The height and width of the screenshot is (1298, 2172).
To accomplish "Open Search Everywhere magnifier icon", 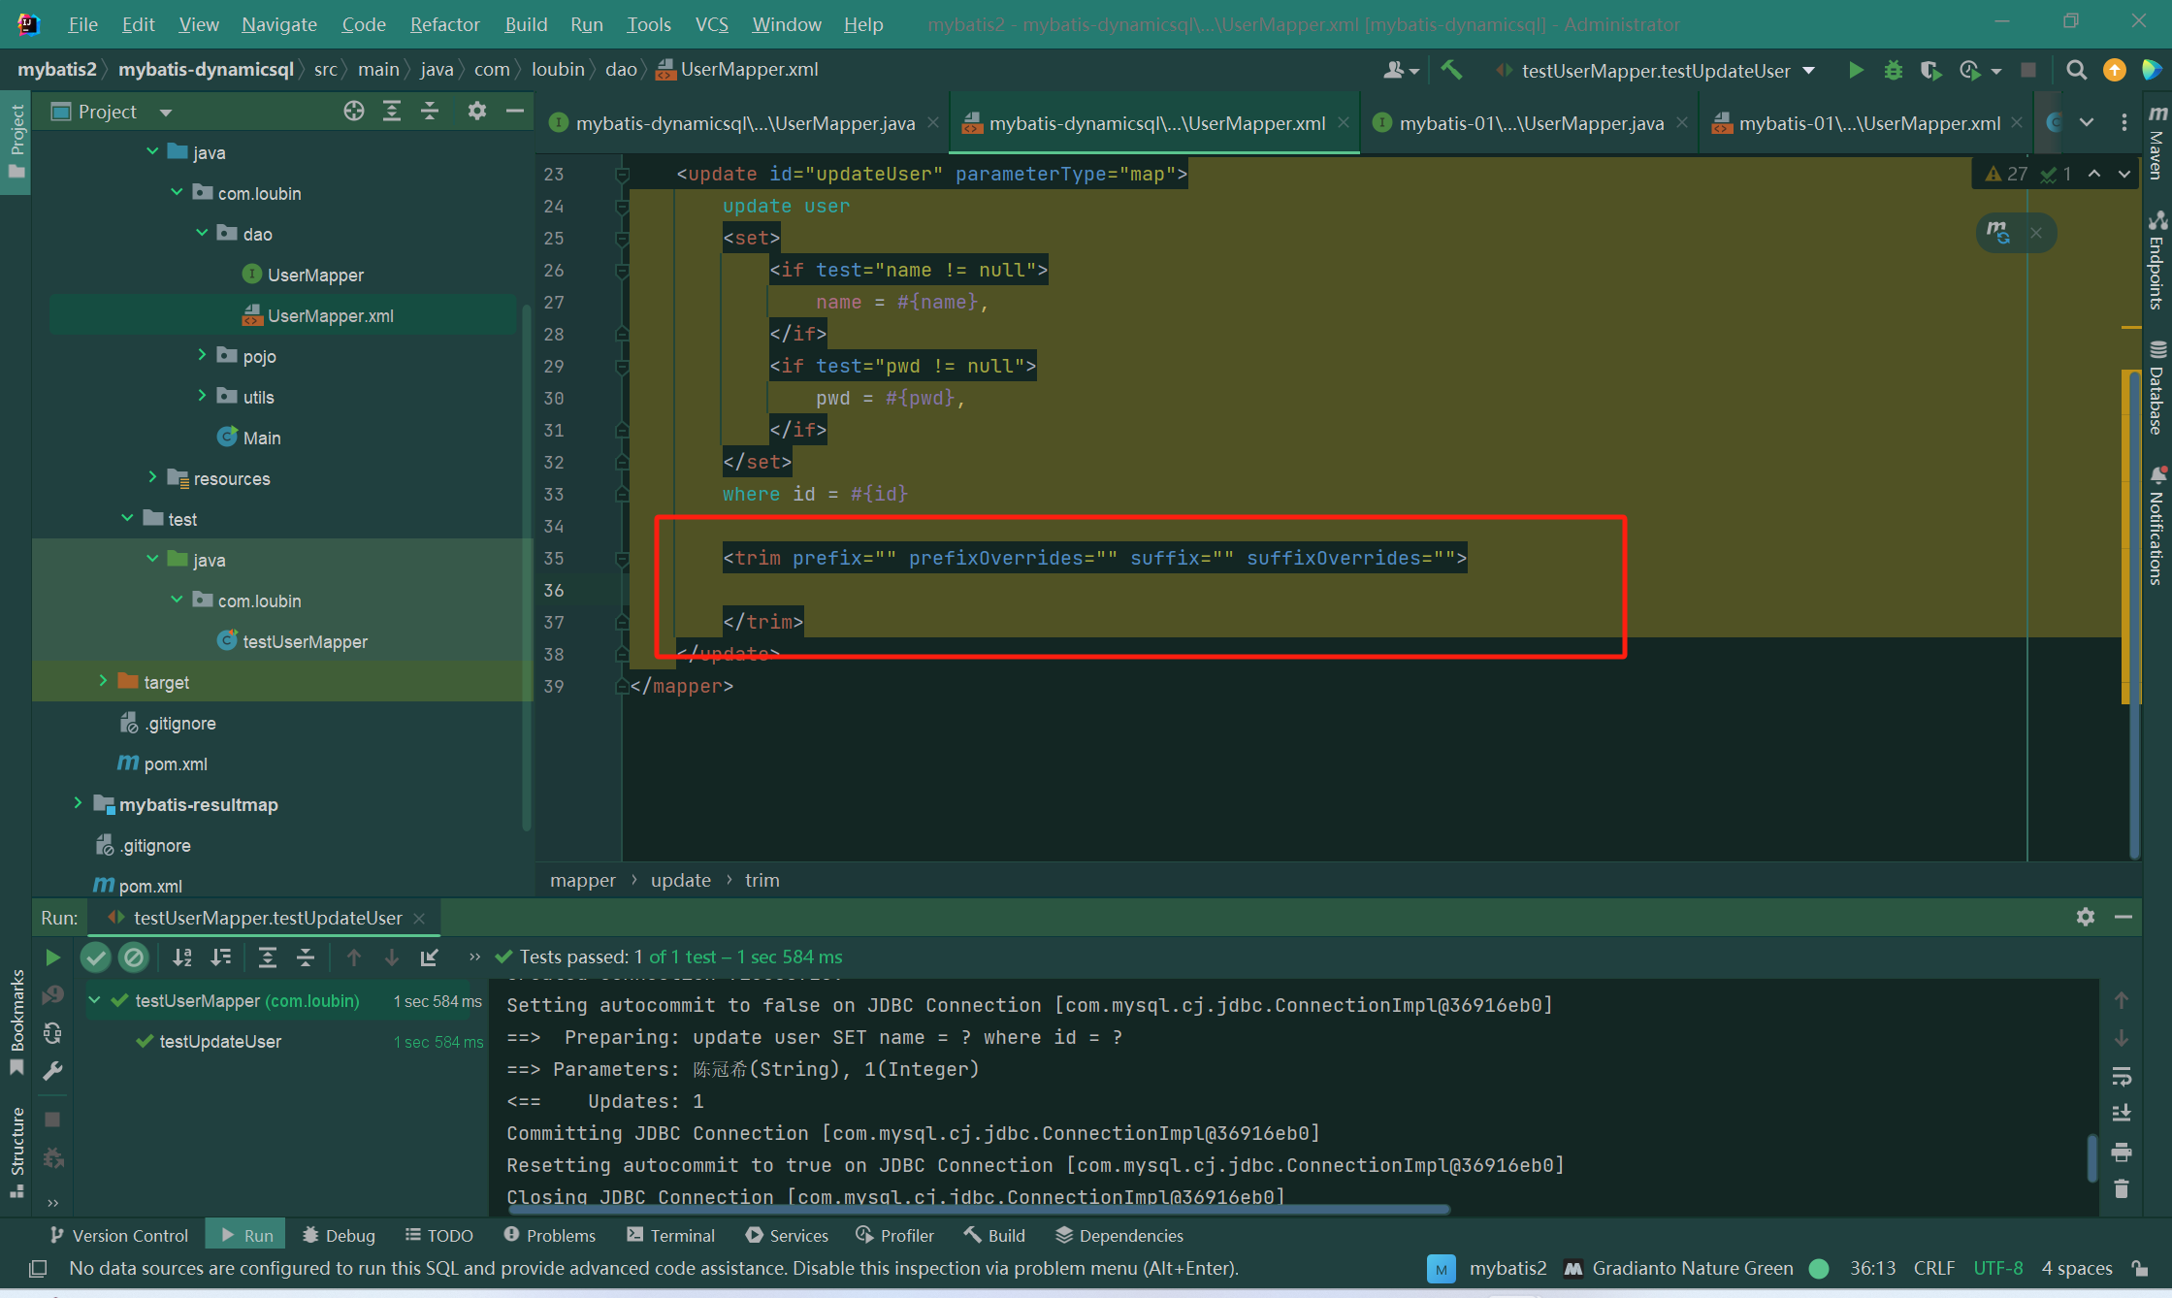I will [x=2076, y=70].
